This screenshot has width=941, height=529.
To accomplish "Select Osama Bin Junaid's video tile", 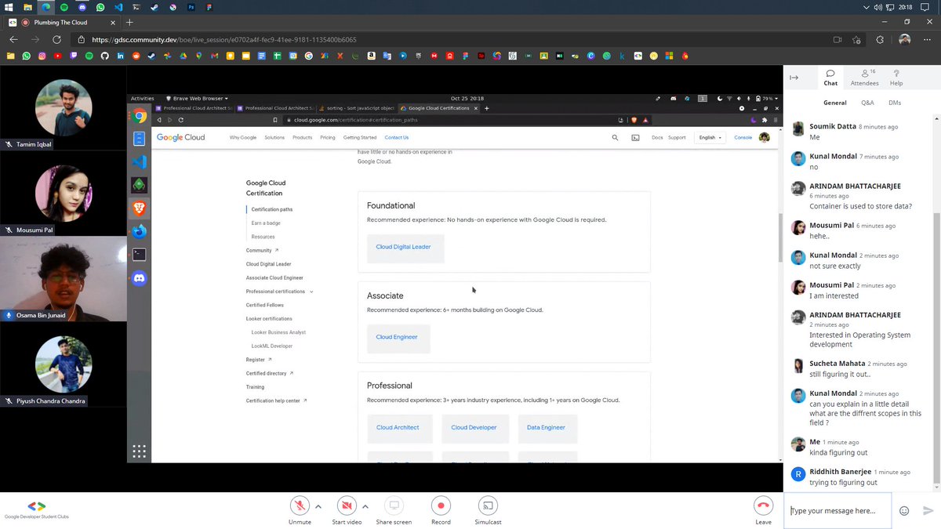I will pos(64,278).
